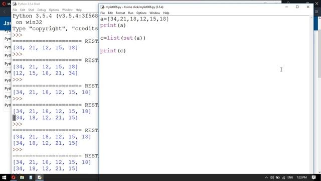This screenshot has width=321, height=181.
Task: Open Help menu in Python Shell window
Action: [79, 10]
